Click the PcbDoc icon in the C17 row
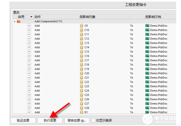Viewport: 181px width, 126px height. (147, 60)
